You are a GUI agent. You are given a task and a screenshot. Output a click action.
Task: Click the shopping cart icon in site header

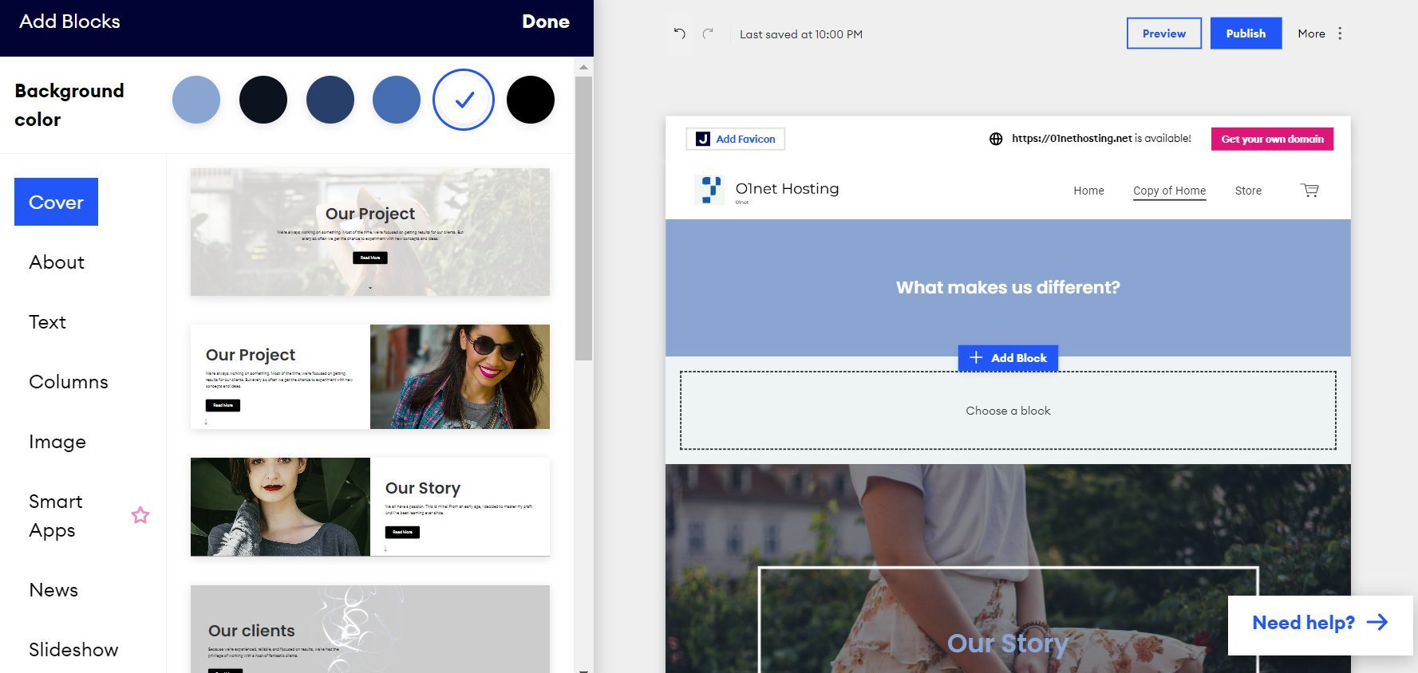(1309, 191)
